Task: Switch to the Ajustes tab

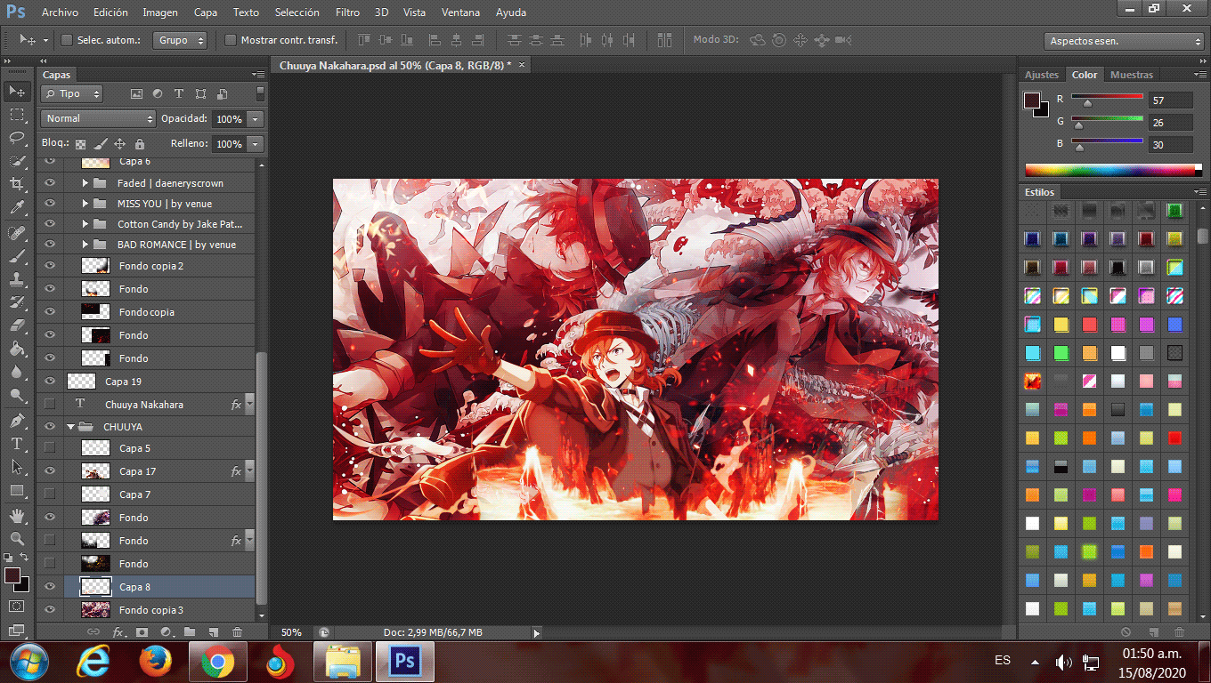Action: [1042, 75]
